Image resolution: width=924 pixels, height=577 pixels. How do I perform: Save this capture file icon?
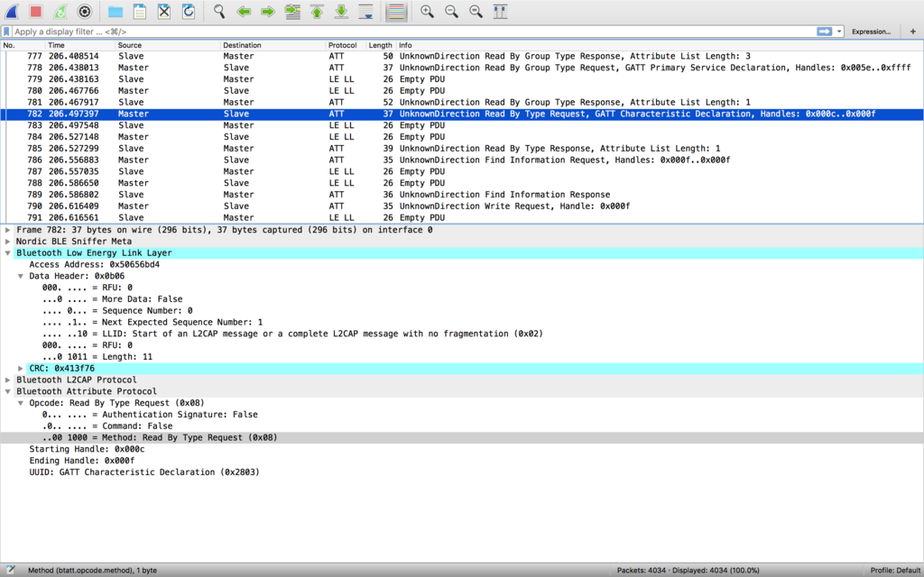[x=140, y=11]
